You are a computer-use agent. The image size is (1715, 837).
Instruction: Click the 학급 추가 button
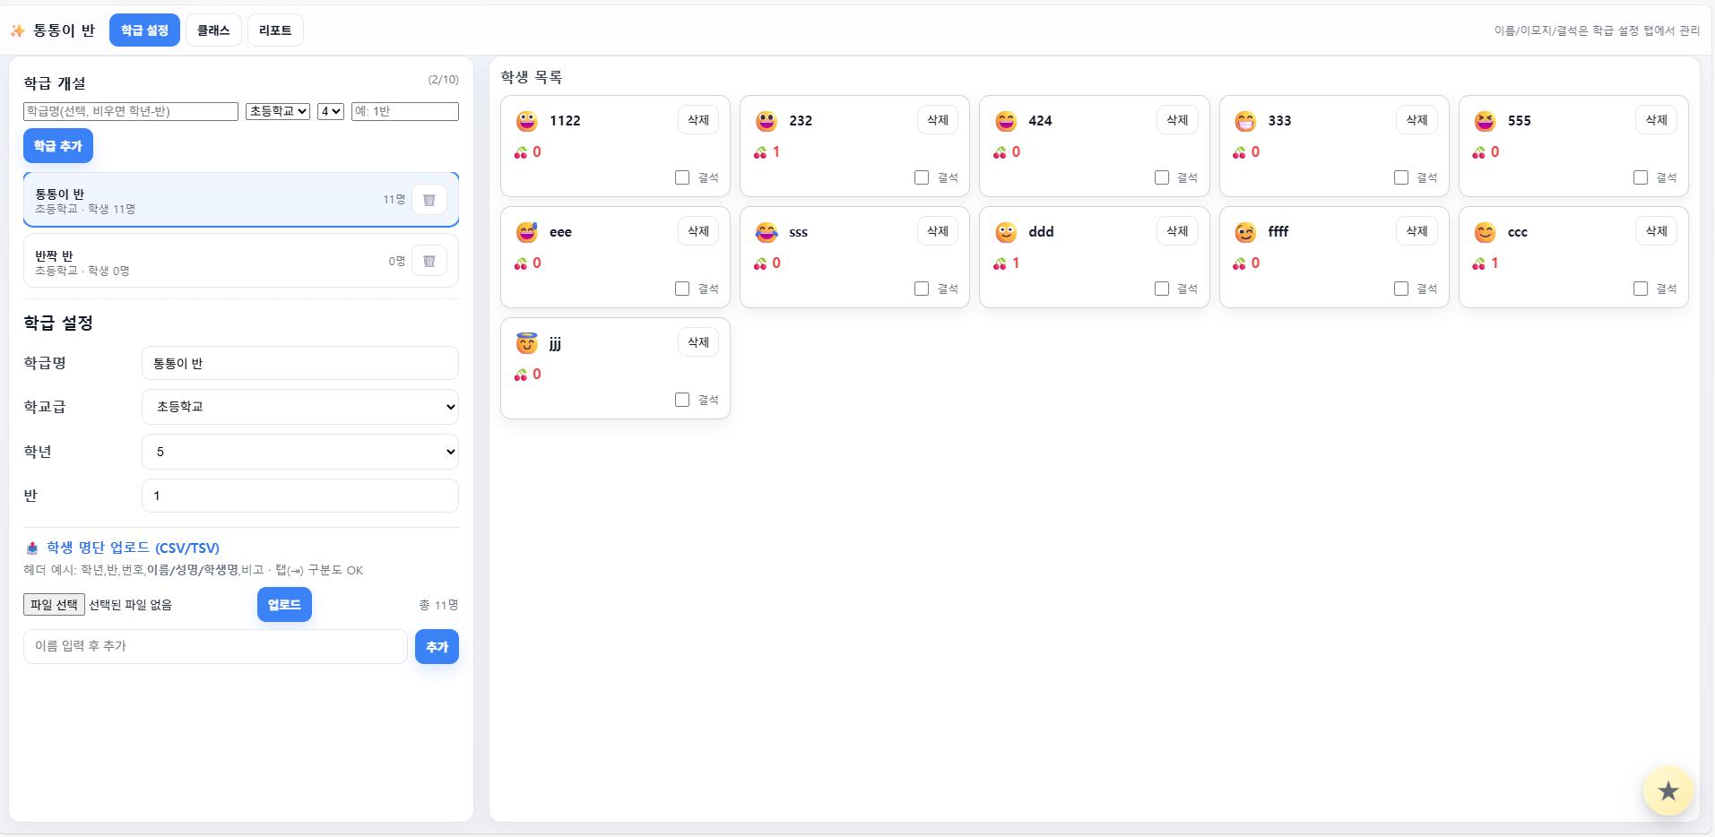(x=58, y=146)
